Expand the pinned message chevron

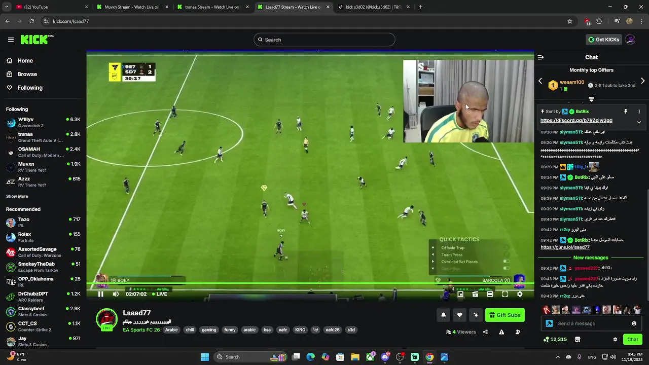pos(639,122)
